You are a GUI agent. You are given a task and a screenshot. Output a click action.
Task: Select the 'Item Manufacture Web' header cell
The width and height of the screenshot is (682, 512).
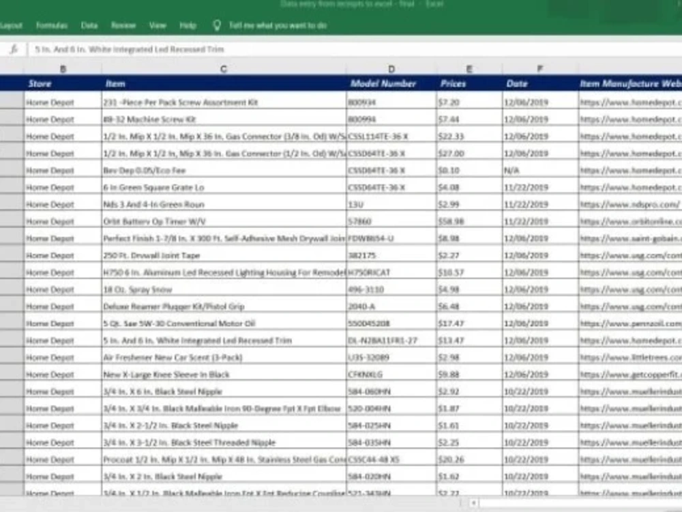630,83
